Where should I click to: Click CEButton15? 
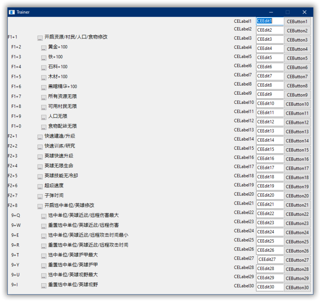coord(297,150)
